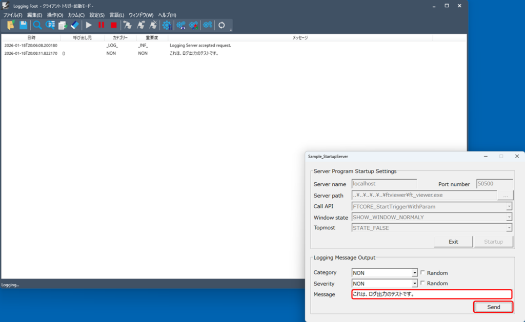The height and width of the screenshot is (322, 525).
Task: Expand the Category dropdown
Action: pyautogui.click(x=415, y=273)
